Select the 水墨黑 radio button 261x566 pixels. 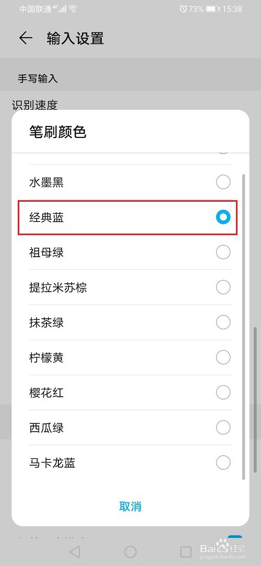pyautogui.click(x=223, y=182)
